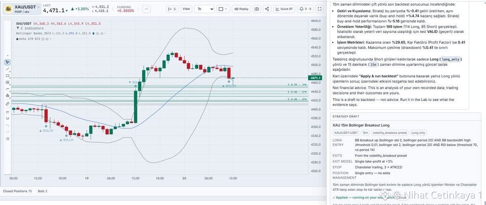Click the 15m timeframe tag
The image size is (486, 205).
point(365,132)
